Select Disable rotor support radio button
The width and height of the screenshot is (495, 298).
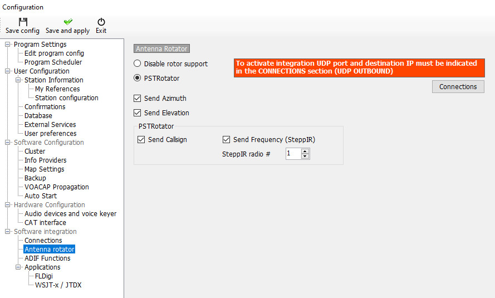point(138,64)
